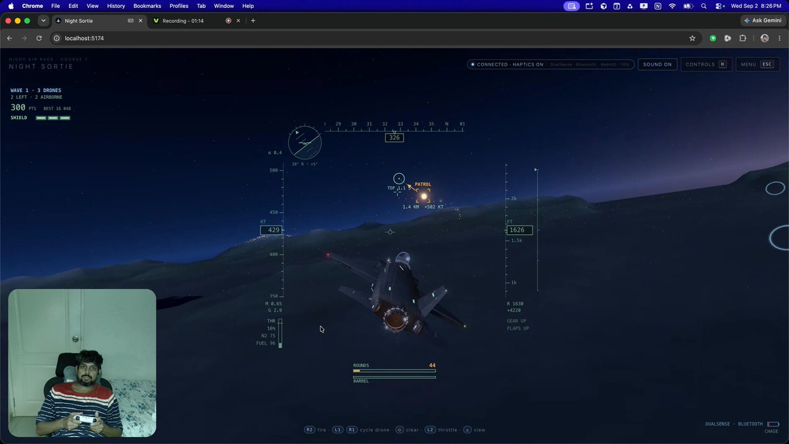Click the DualSense battery icon
The height and width of the screenshot is (444, 789).
tap(773, 424)
